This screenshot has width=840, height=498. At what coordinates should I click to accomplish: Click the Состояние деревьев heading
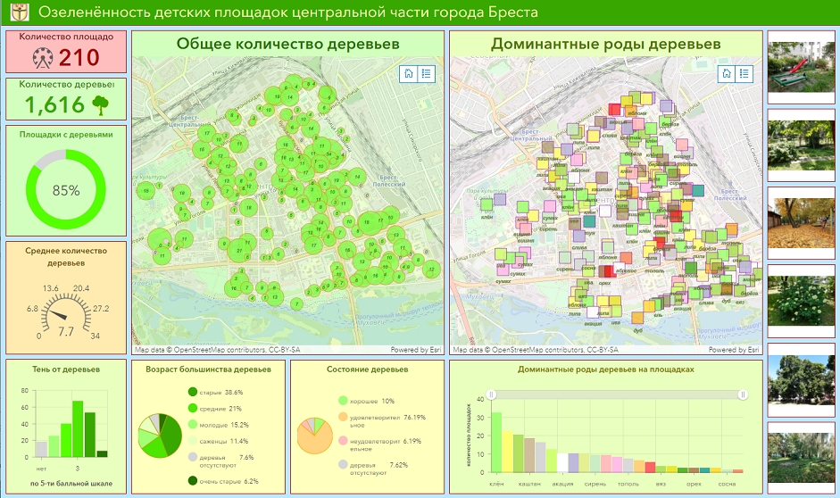368,369
